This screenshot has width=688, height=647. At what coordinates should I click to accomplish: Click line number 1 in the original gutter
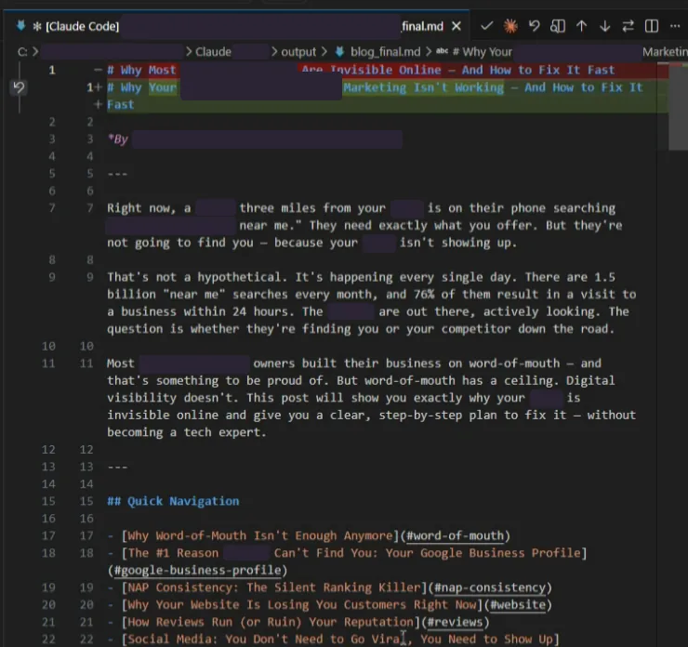pyautogui.click(x=52, y=70)
